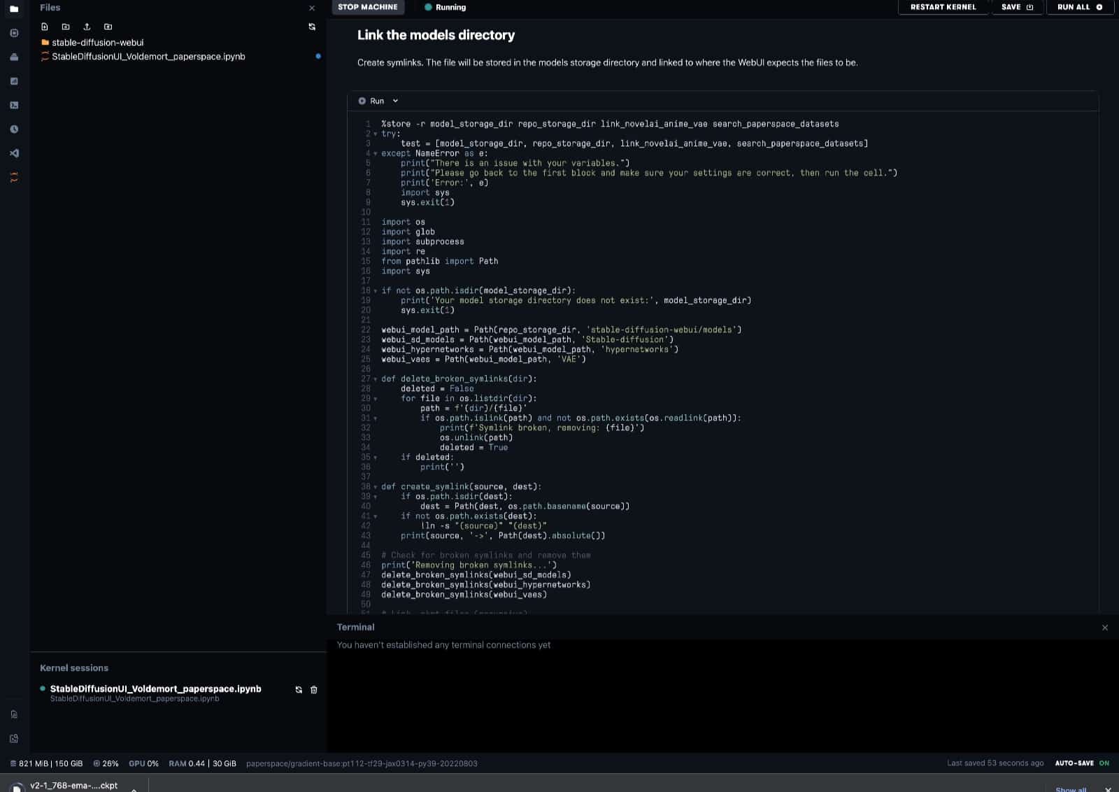
Task: Open the Run options dropdown arrow
Action: point(395,101)
